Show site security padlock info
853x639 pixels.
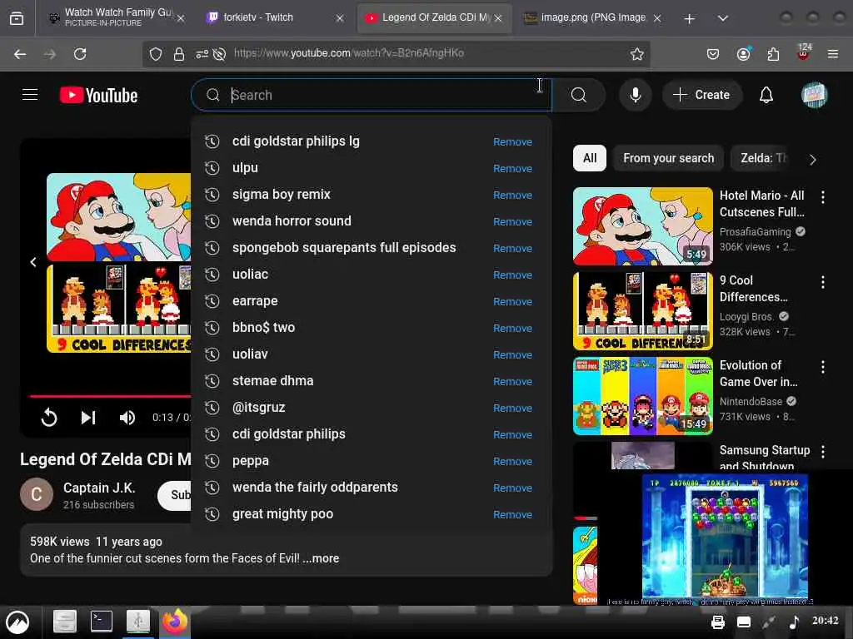pyautogui.click(x=178, y=54)
